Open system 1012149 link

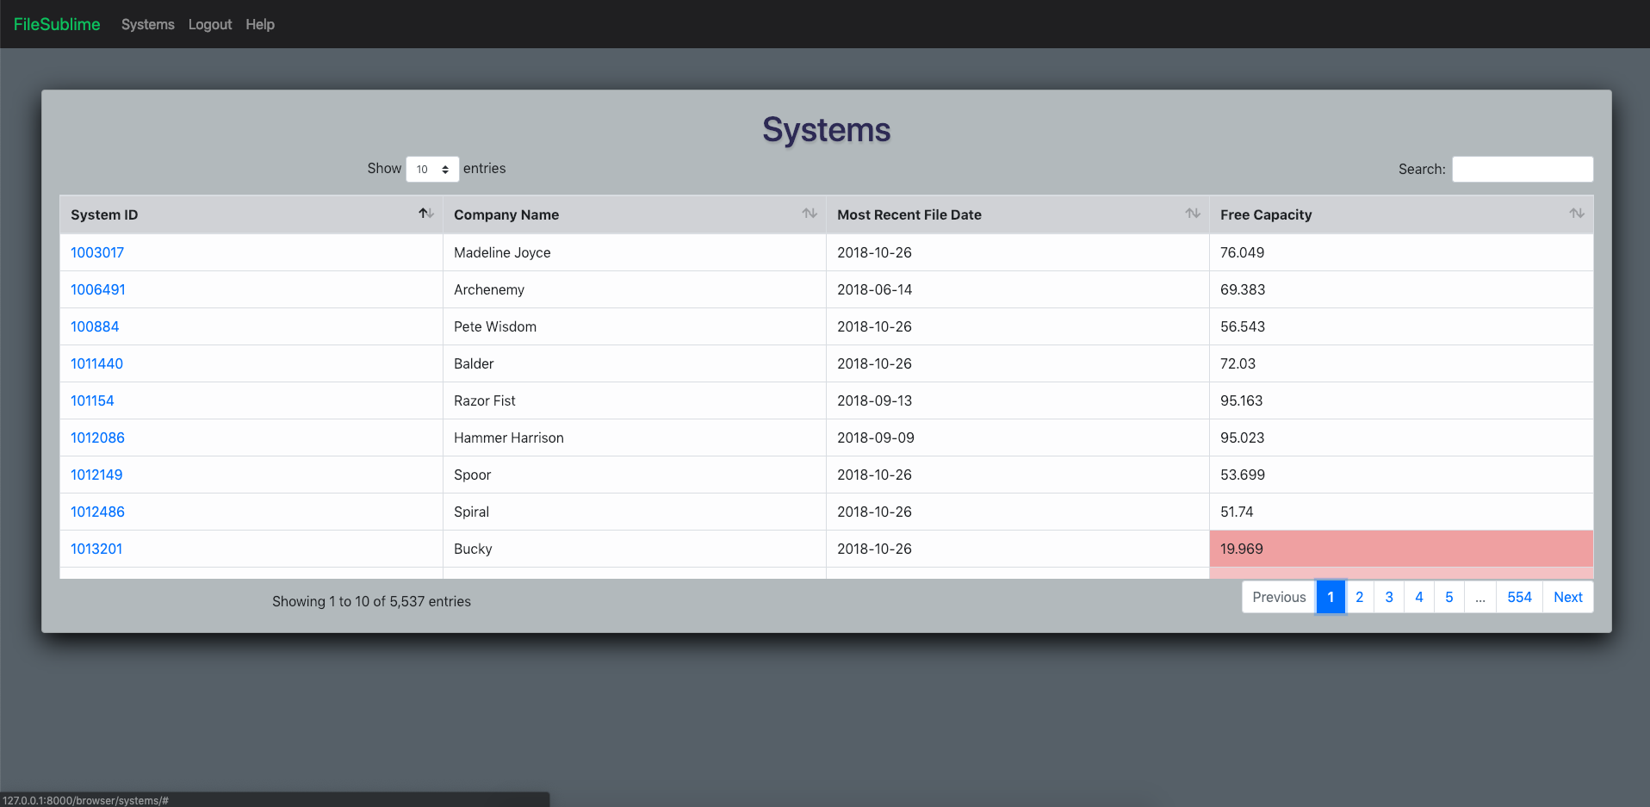pos(96,475)
